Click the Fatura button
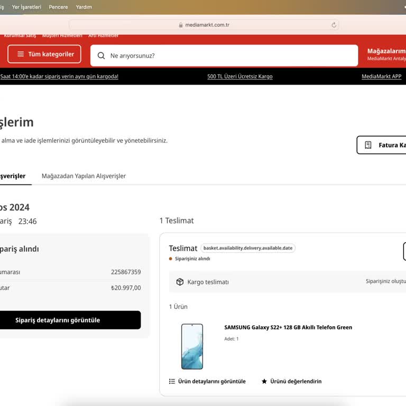This screenshot has height=406, width=406. tap(381, 145)
